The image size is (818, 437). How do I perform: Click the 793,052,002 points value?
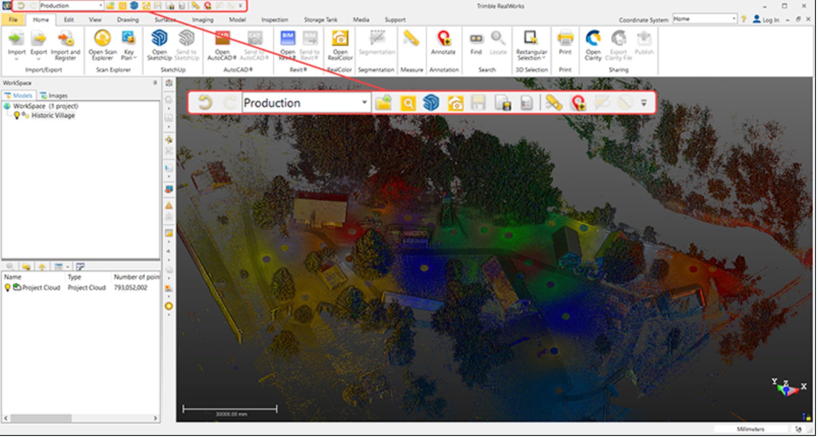130,288
